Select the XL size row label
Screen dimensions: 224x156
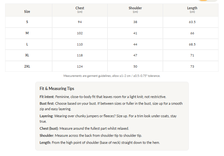(27, 55)
